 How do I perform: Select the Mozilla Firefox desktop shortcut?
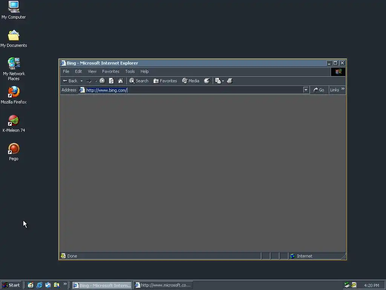pos(14,95)
